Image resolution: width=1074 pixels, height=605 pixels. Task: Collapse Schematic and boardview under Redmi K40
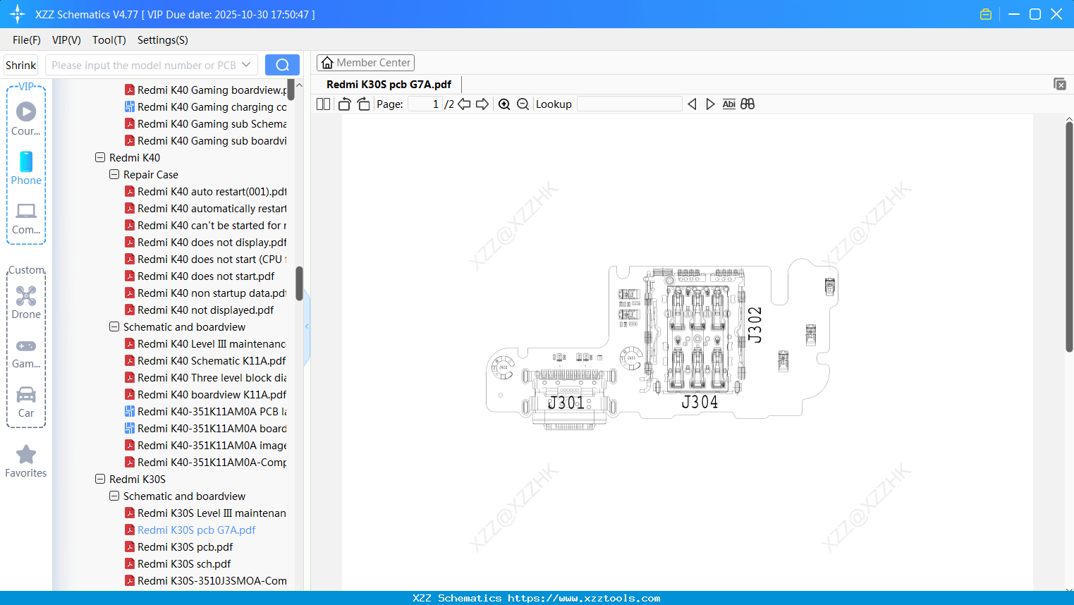114,326
